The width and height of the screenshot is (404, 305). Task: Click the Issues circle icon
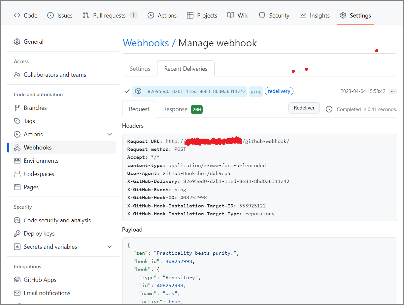tap(50, 15)
